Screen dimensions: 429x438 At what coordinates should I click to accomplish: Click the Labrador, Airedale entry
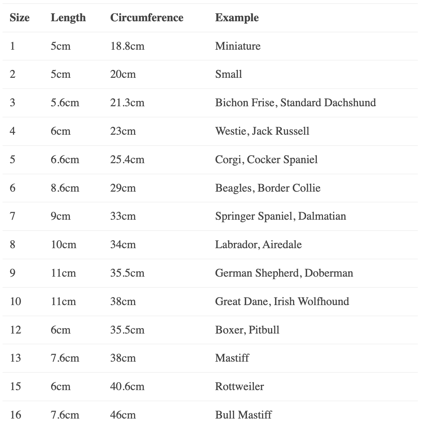coord(258,245)
